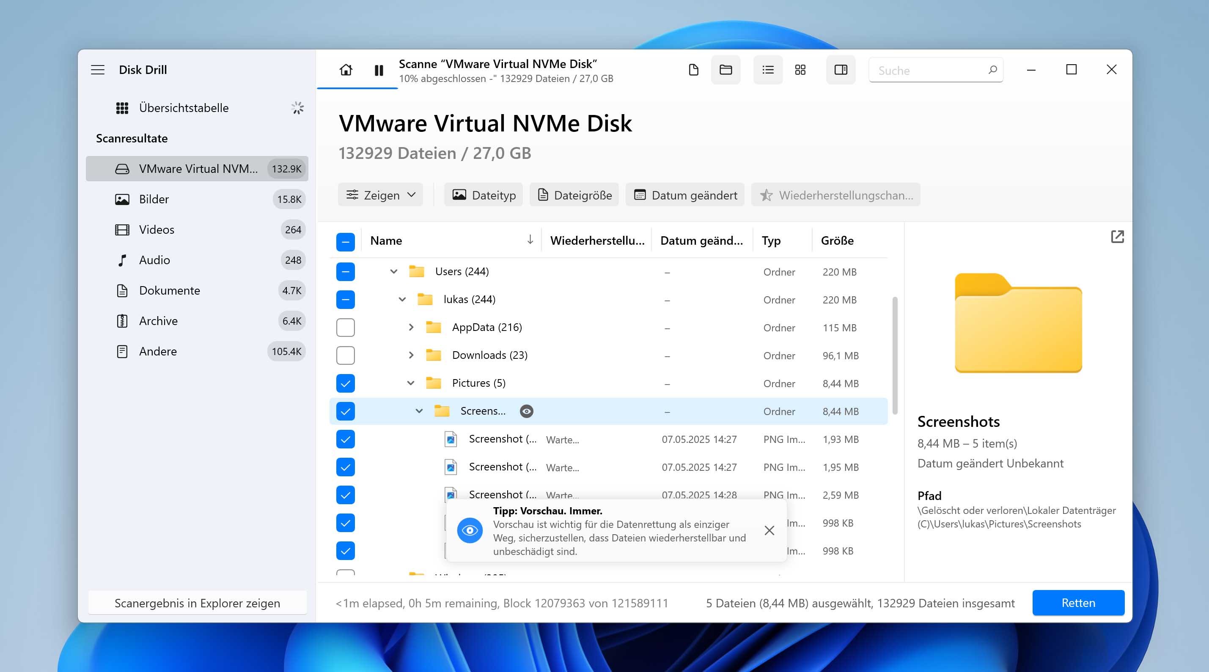Toggle the preview side panel icon
Viewport: 1209px width, 672px height.
841,70
